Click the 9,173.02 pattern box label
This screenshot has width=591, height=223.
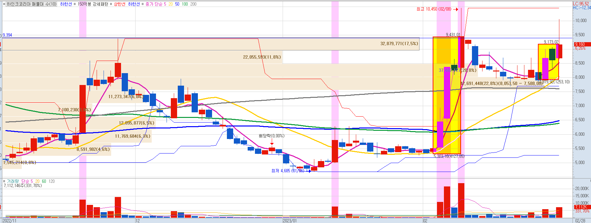pyautogui.click(x=551, y=42)
